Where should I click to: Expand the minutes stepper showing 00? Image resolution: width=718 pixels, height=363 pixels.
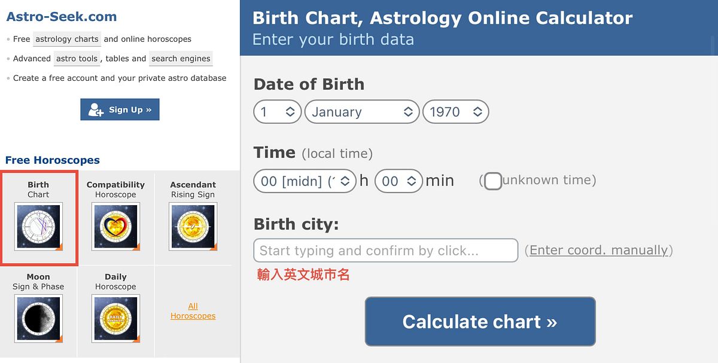coord(398,181)
